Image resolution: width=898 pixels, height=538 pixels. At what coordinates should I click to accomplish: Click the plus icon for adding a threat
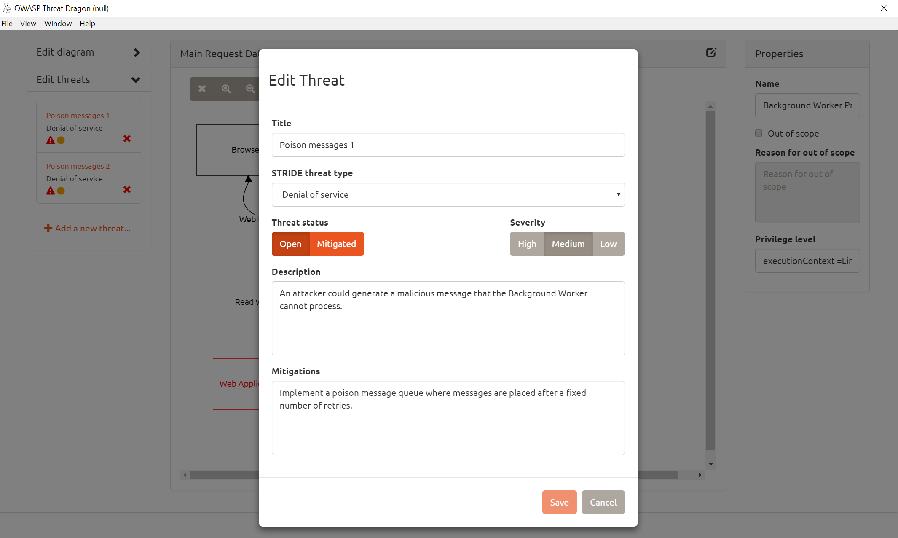(48, 228)
